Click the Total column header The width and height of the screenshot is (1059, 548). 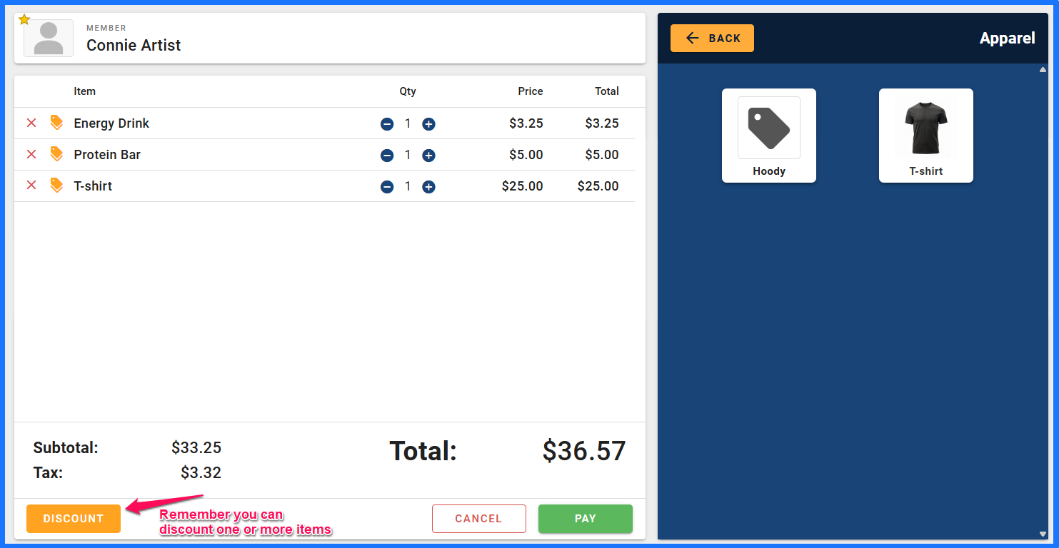pos(607,91)
